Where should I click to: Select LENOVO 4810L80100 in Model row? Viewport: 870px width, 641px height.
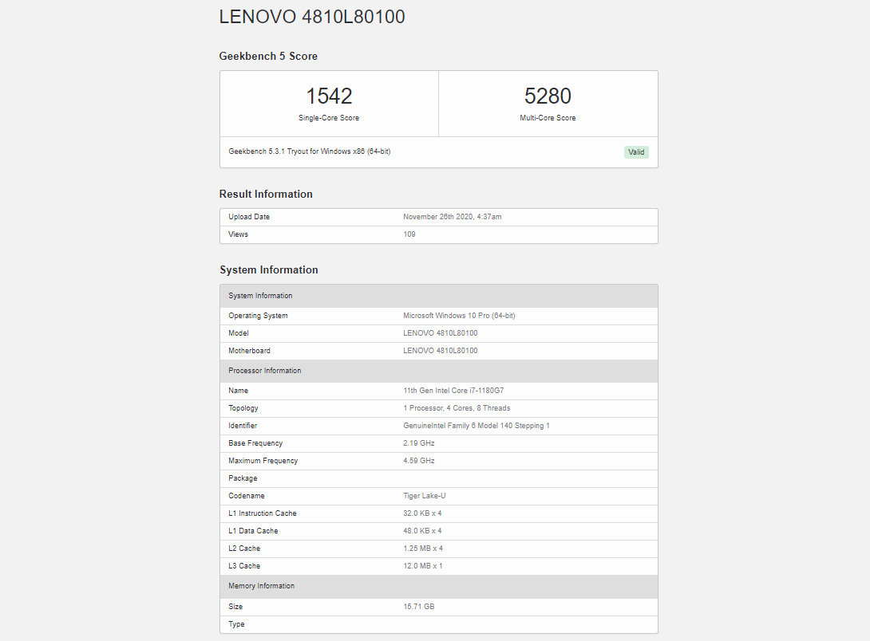(441, 333)
